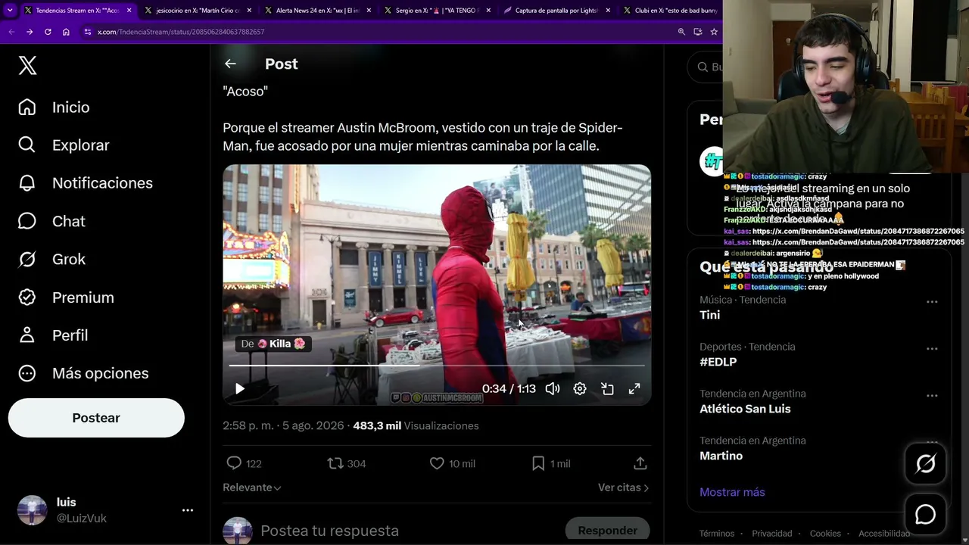The image size is (969, 545).
Task: Expand Más opciones menu
Action: pyautogui.click(x=83, y=373)
